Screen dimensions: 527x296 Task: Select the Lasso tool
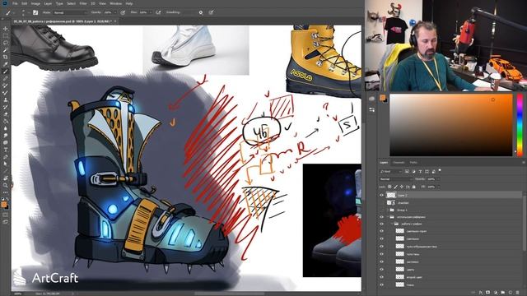coord(6,43)
